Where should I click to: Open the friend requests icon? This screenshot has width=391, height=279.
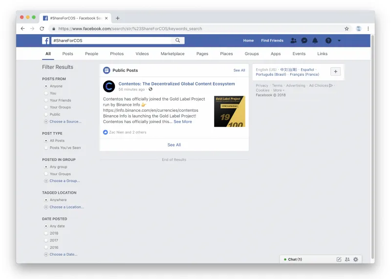(294, 40)
